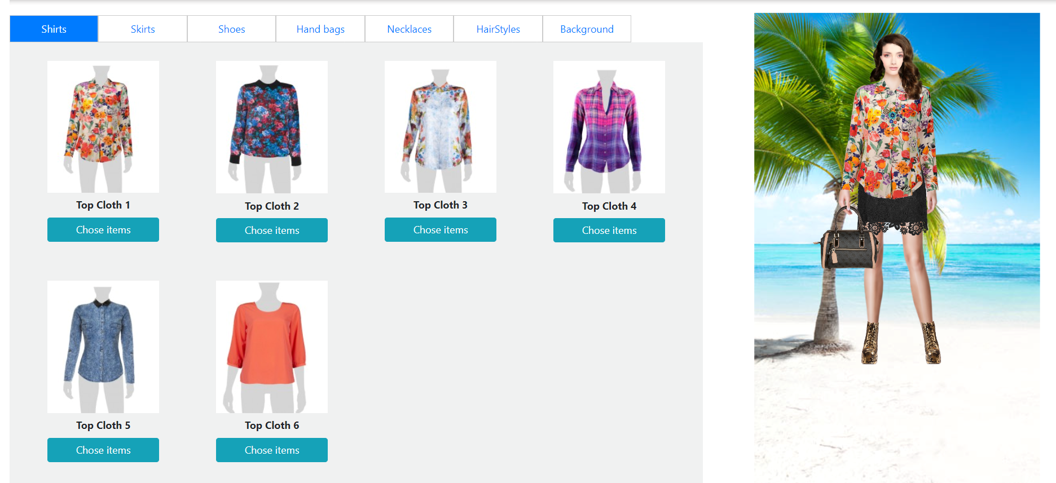Screen dimensions: 1056x483
Task: Select the Hand bags tab
Action: [x=320, y=29]
